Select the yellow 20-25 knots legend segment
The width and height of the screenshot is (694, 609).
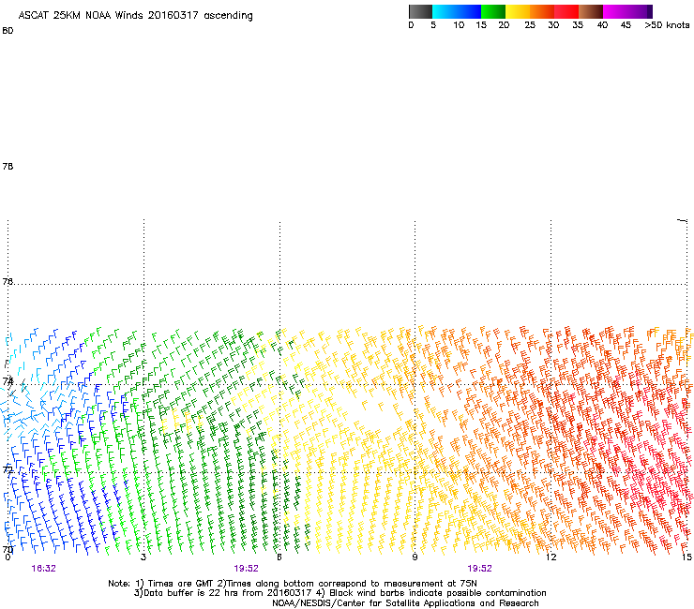point(518,11)
